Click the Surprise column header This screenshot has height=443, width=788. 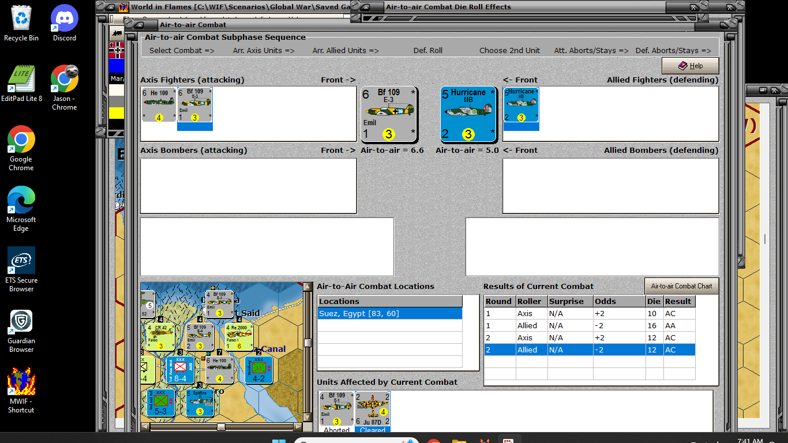[x=569, y=301]
